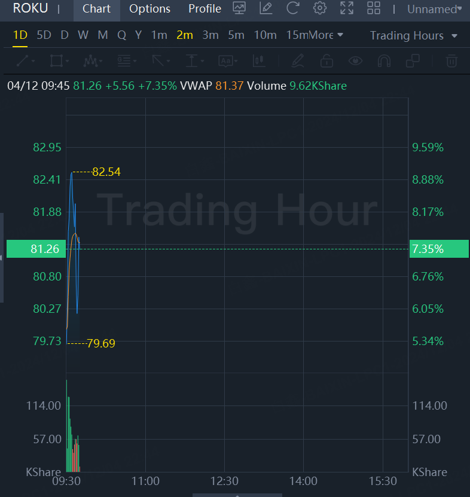The height and width of the screenshot is (497, 470).
Task: Open the chart settings gear
Action: pyautogui.click(x=320, y=8)
